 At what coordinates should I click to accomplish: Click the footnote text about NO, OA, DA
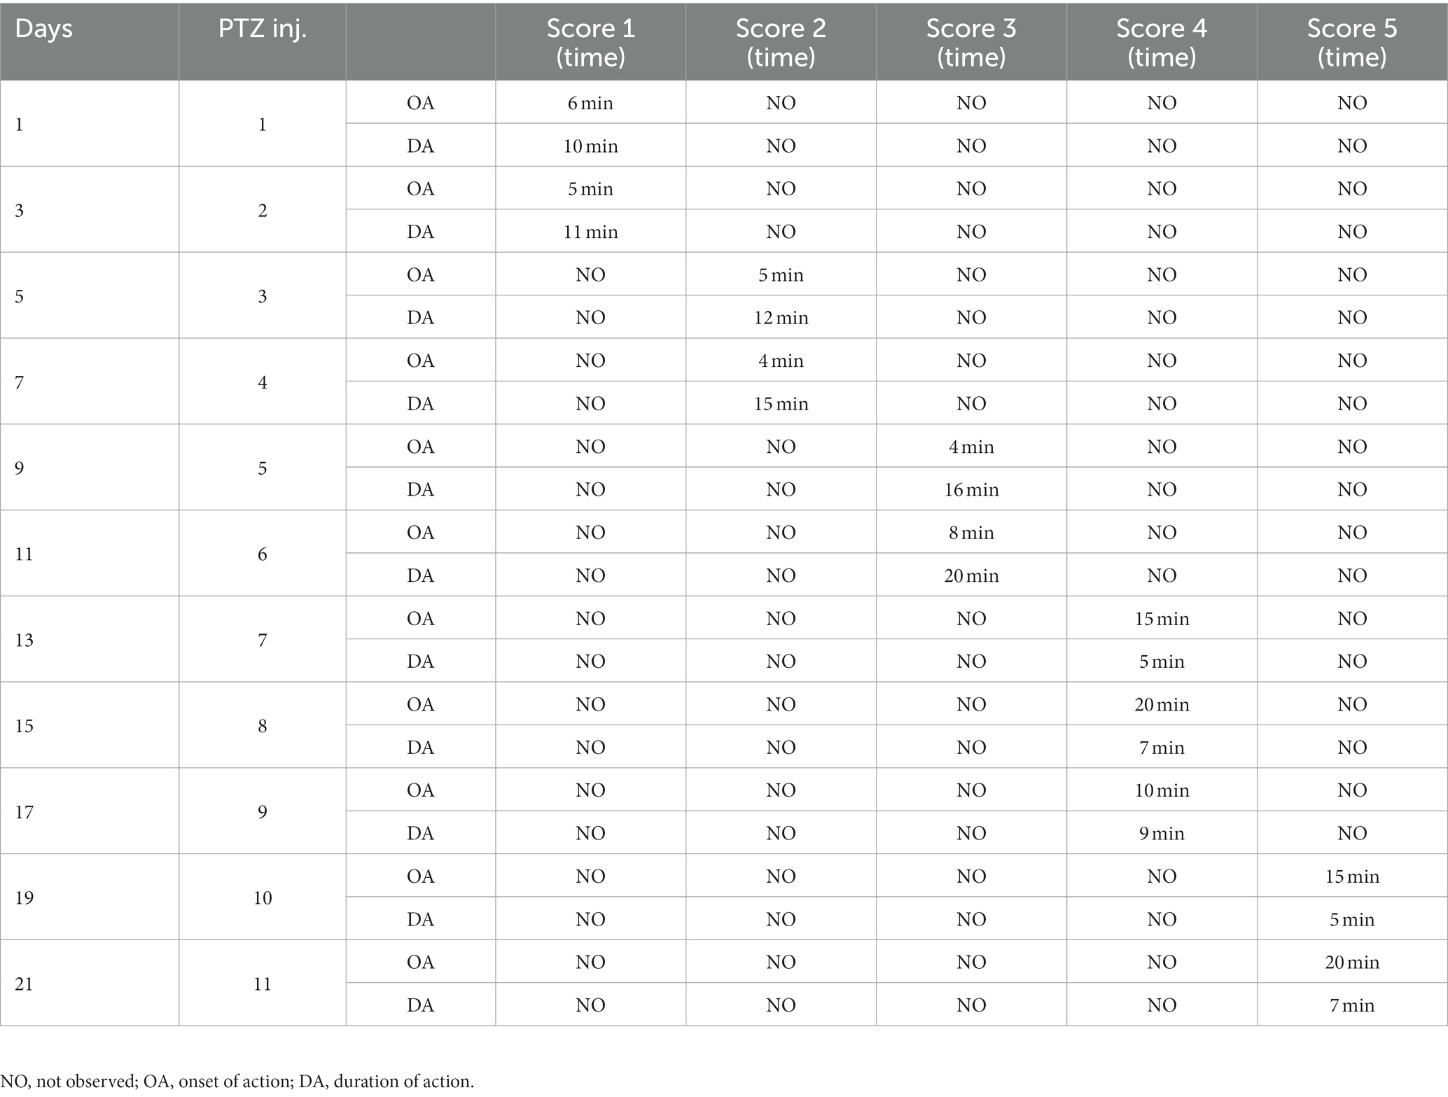coord(237,1081)
